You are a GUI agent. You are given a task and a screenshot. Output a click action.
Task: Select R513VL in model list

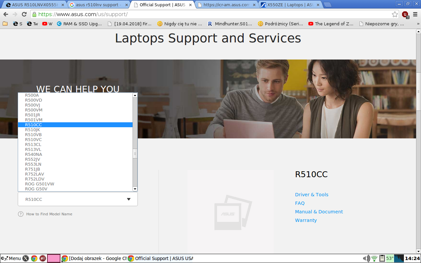click(x=75, y=150)
